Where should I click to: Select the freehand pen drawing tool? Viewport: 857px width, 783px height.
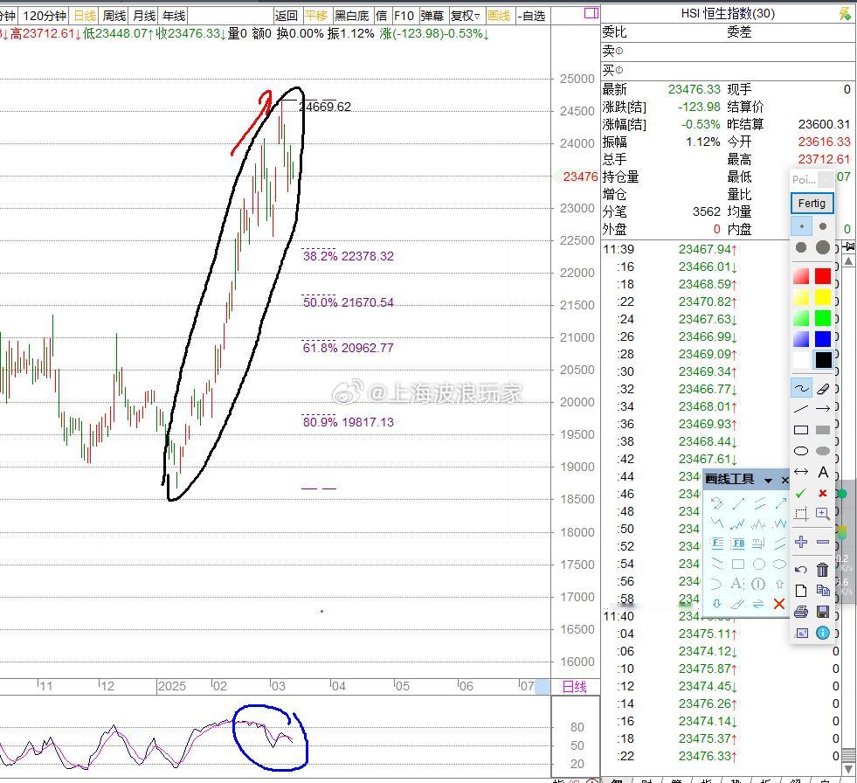coord(801,388)
